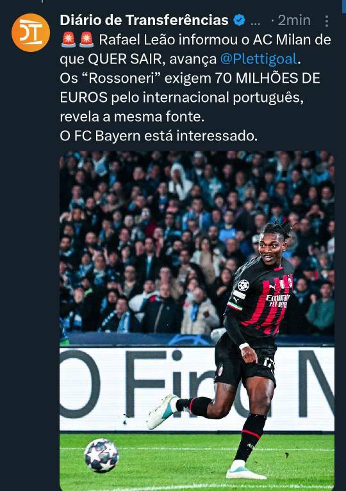Screen dimensions: 346x491
Task: Click the second red siren emoji
Action: click(x=86, y=40)
